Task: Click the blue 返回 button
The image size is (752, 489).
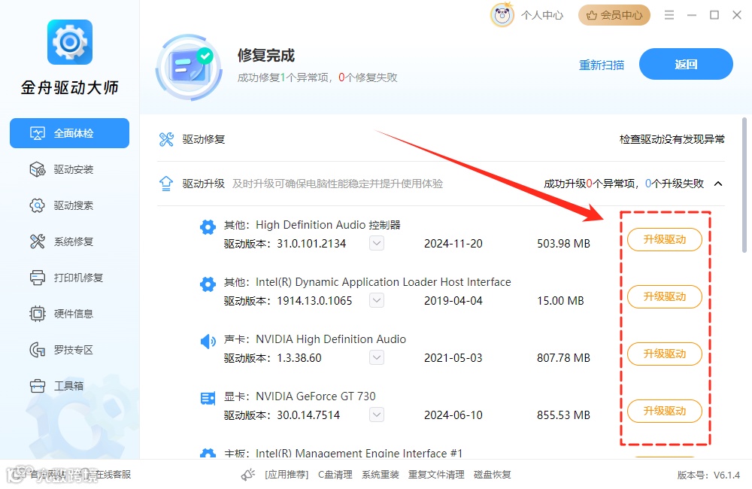Action: (x=686, y=64)
